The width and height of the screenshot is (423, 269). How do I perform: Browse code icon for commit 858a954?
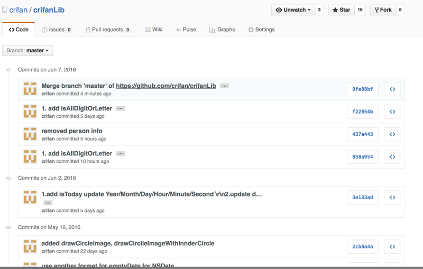392,157
